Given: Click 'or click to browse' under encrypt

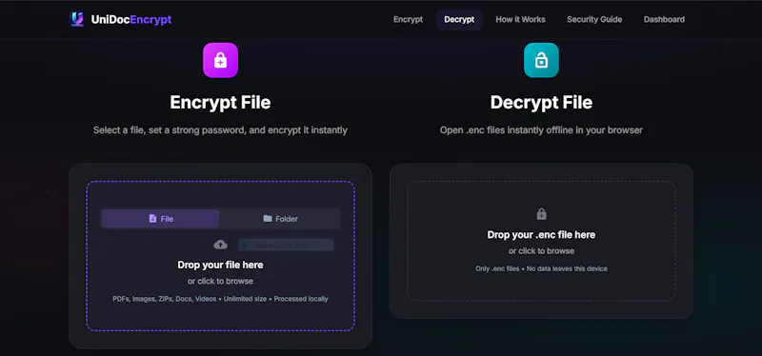Looking at the screenshot, I should click(x=220, y=281).
